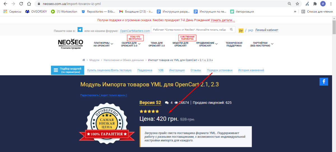This screenshot has width=336, height=152.
Task: Expand the Платформы на OpenCart menu
Action: tap(103, 44)
